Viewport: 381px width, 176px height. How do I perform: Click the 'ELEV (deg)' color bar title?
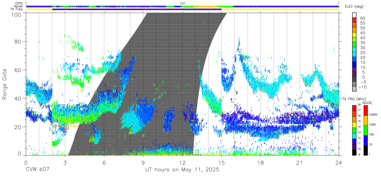354,7
